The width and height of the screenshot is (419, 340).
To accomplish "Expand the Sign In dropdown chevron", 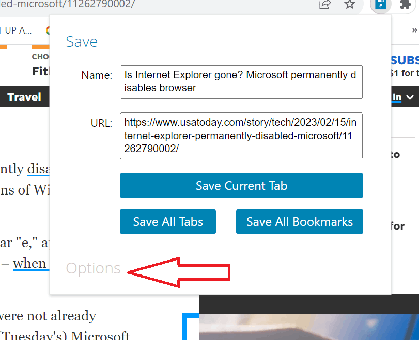I will coord(410,97).
